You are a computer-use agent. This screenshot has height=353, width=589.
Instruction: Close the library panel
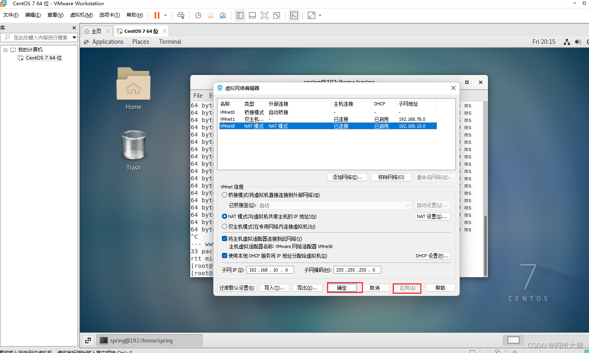click(x=74, y=28)
